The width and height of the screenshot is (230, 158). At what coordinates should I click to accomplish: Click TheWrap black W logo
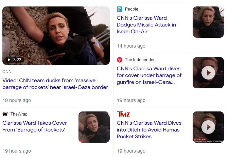(5, 114)
